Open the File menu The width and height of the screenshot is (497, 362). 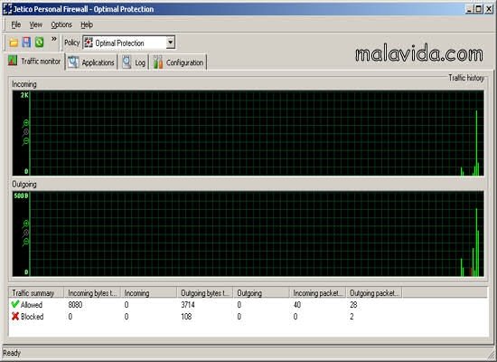coord(16,24)
